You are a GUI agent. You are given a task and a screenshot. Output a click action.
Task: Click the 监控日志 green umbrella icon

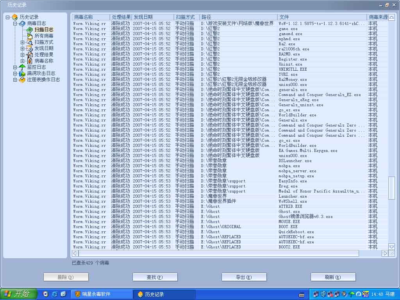(22, 67)
